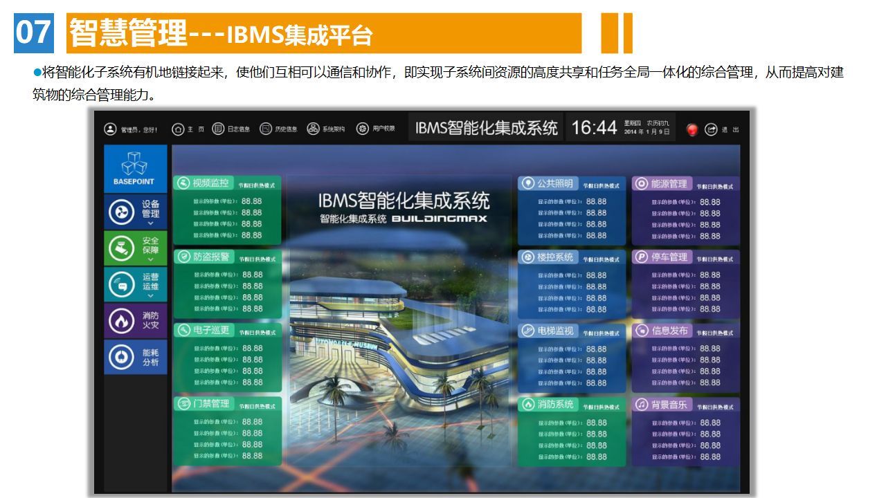886x498 pixels.
Task: Click the 公共照明 lightbulb icon
Action: [527, 184]
